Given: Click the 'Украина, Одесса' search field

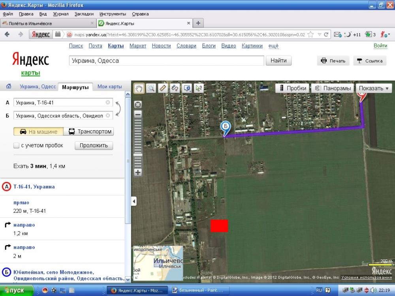Looking at the screenshot, I should click(x=166, y=61).
